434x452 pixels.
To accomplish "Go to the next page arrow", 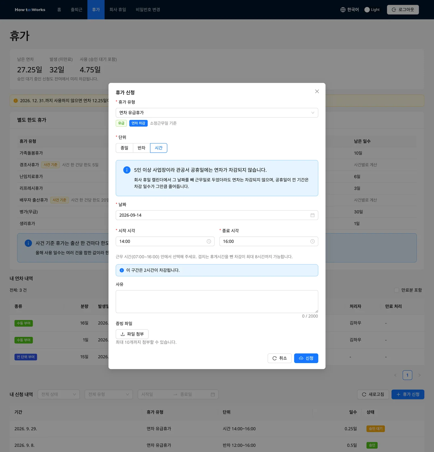I will point(420,375).
